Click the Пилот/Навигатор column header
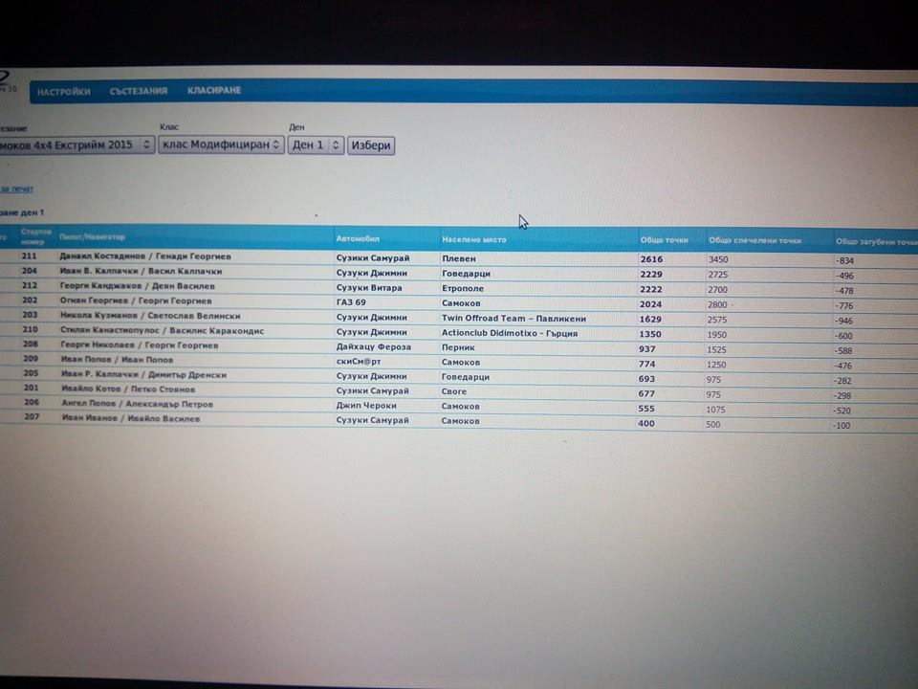The height and width of the screenshot is (689, 918). 92,237
